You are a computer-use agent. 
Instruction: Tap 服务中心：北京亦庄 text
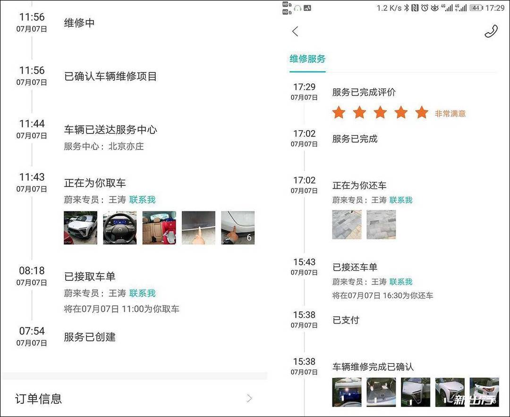[104, 146]
